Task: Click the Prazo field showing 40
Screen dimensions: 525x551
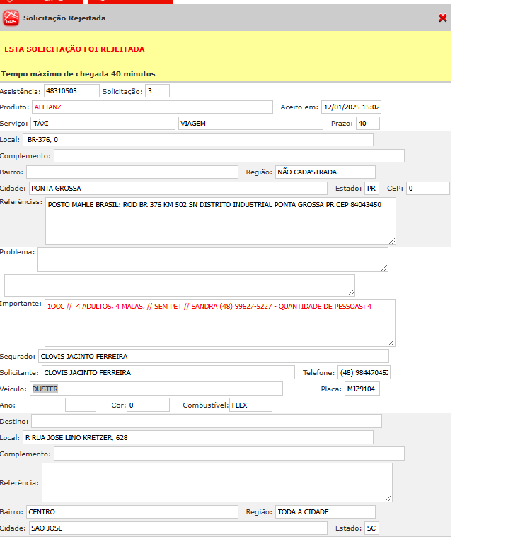Action: pos(368,124)
